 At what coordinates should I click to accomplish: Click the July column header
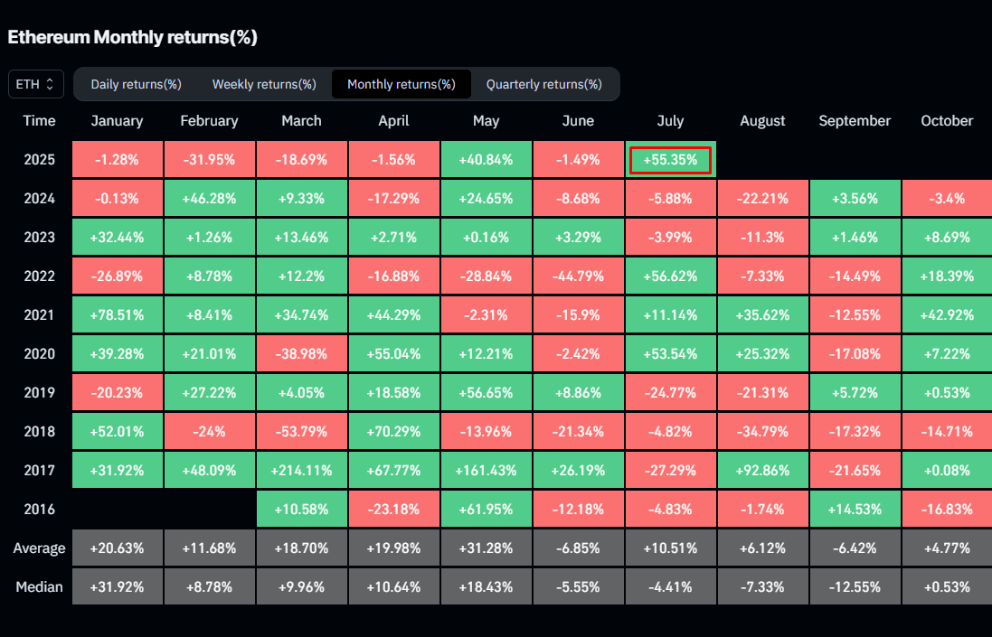tap(671, 121)
